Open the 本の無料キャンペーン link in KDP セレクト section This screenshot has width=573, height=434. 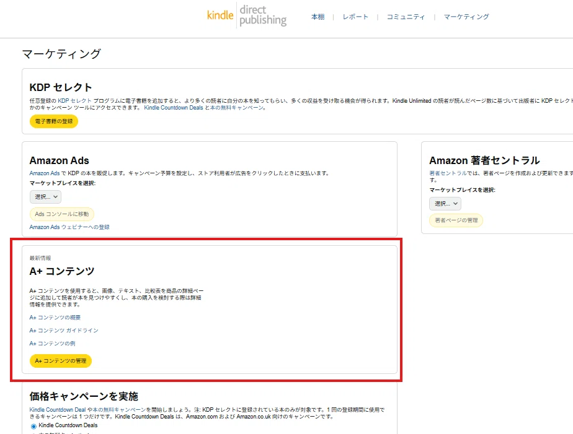coord(237,108)
